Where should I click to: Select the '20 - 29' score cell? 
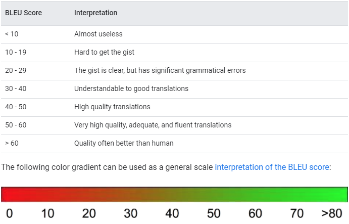[16, 71]
